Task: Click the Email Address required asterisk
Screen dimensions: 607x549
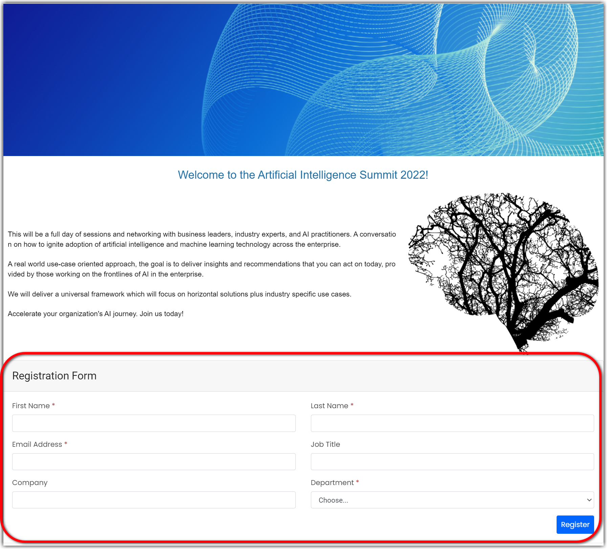Action: [x=66, y=444]
